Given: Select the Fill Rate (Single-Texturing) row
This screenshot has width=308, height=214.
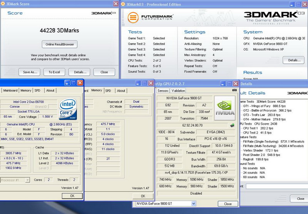Looking at the screenshot, I should pos(274,142).
